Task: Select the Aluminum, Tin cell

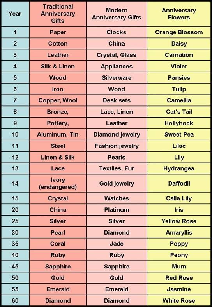Action: [58, 135]
